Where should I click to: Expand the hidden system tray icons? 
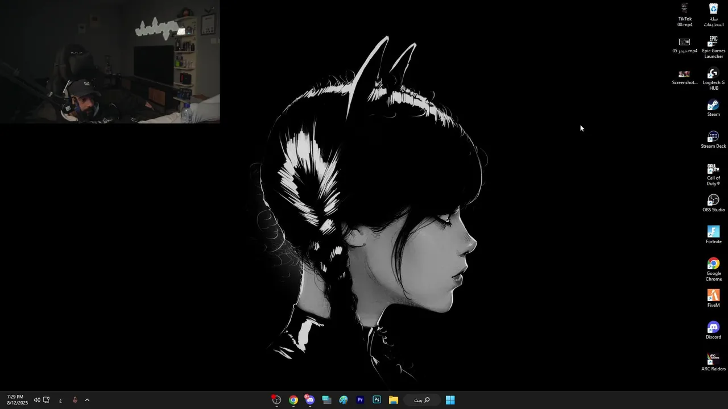(87, 400)
